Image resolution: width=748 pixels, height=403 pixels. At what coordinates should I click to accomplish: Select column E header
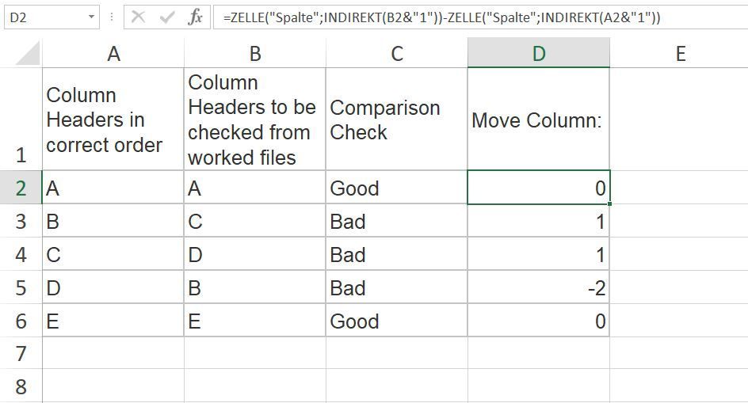(x=680, y=53)
